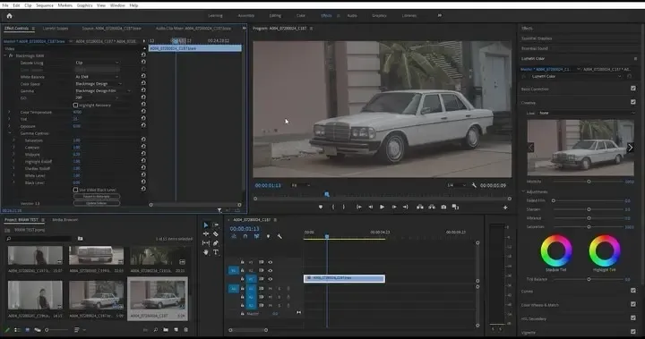Open the Markers menu
The image size is (645, 339).
click(65, 5)
